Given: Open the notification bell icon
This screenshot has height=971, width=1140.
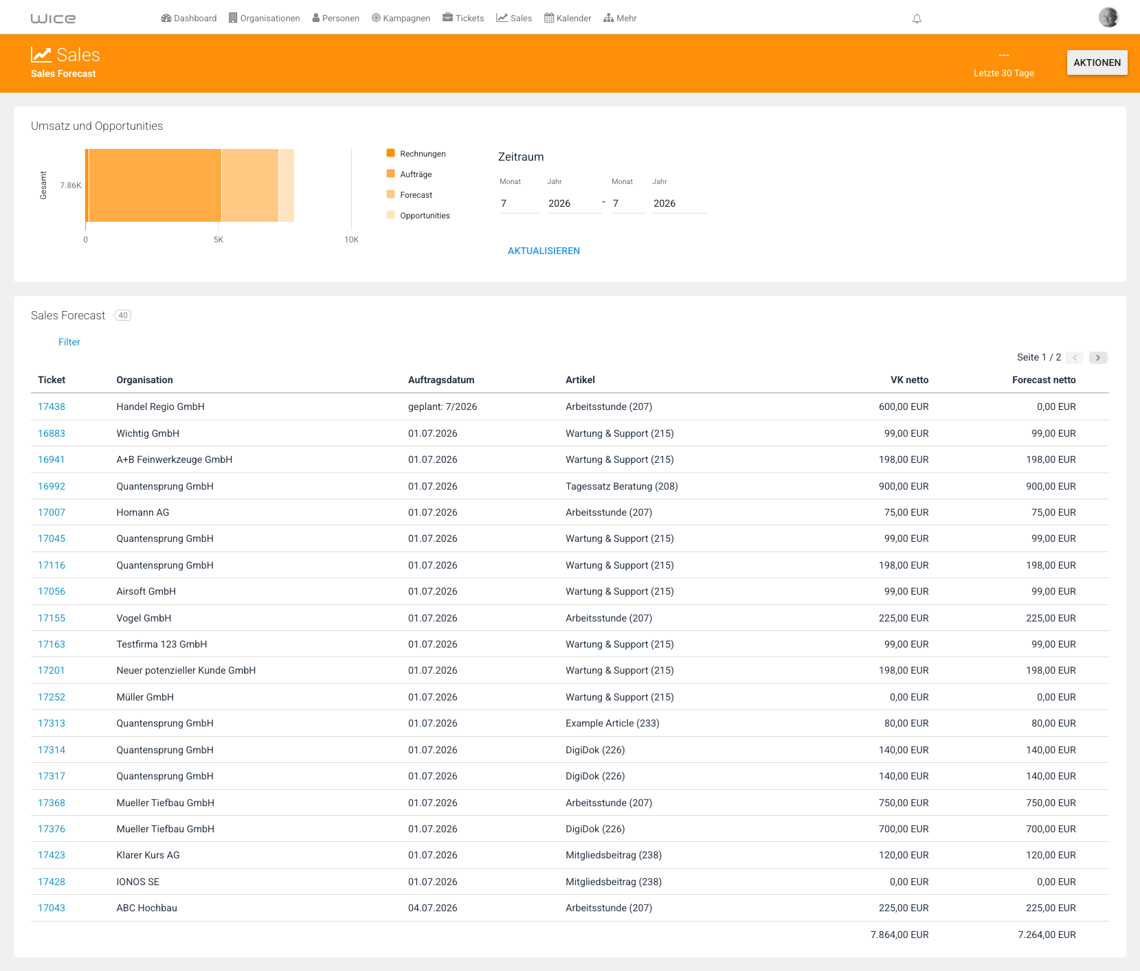Looking at the screenshot, I should click(917, 19).
